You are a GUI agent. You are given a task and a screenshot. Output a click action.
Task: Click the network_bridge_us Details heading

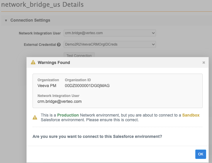click(43, 5)
